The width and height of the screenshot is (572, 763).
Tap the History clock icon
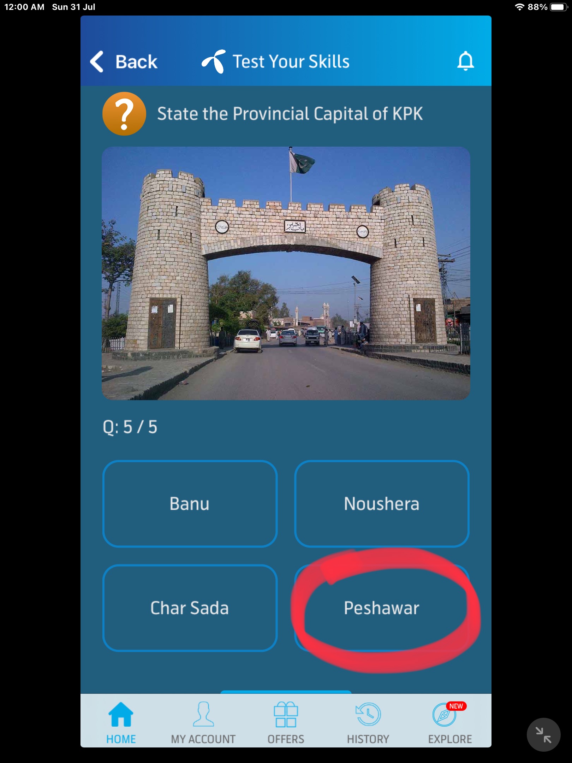[x=368, y=714]
